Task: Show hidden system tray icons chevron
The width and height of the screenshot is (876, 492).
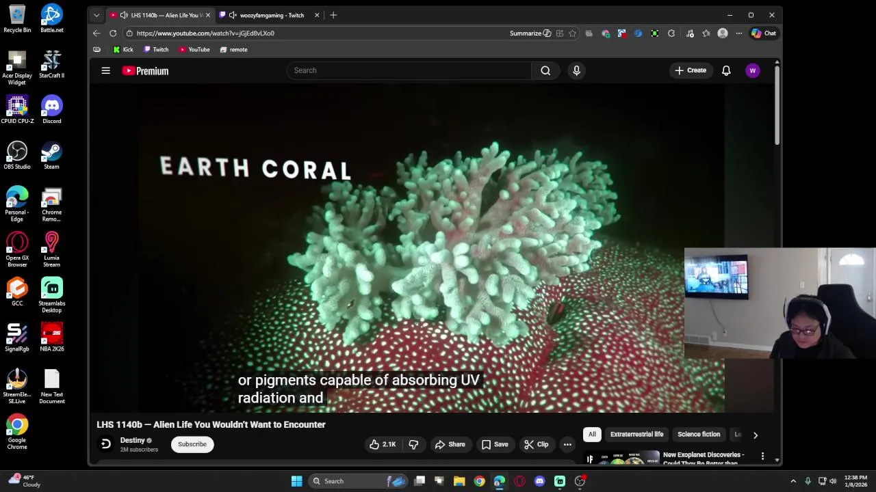Action: [793, 481]
